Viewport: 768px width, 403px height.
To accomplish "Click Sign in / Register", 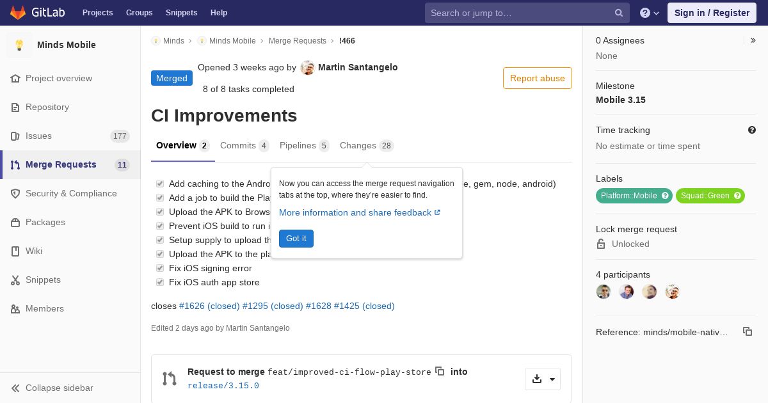I will [x=712, y=13].
